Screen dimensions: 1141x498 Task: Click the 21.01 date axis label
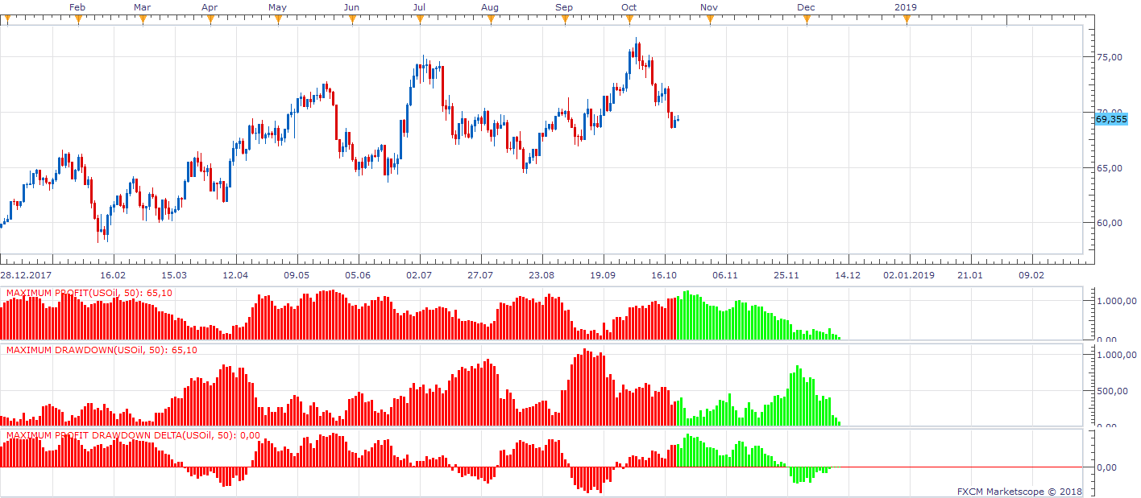[970, 275]
